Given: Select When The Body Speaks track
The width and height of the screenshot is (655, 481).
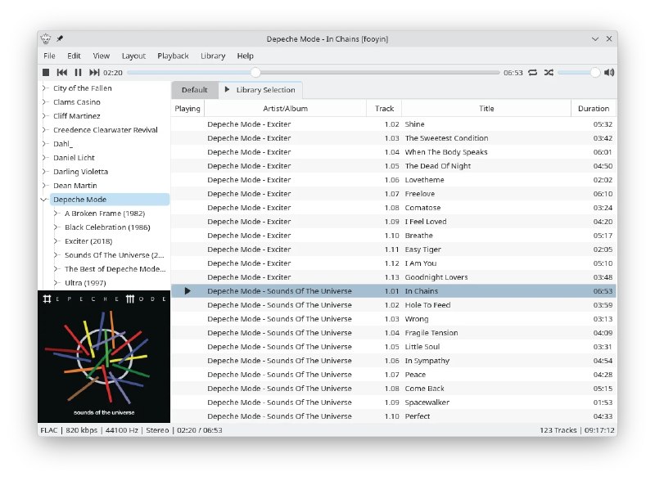Looking at the screenshot, I should (x=394, y=152).
